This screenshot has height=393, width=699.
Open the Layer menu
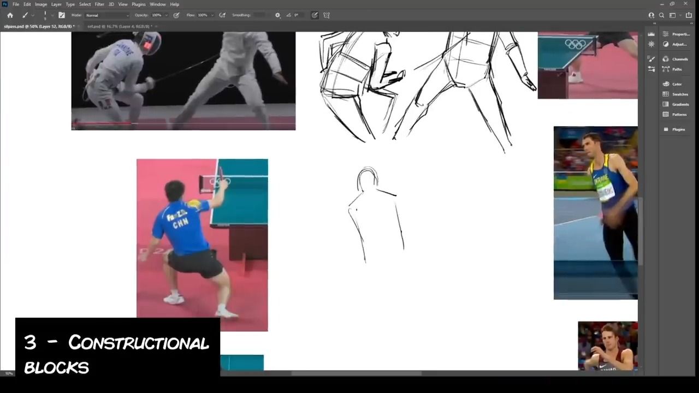pyautogui.click(x=56, y=4)
